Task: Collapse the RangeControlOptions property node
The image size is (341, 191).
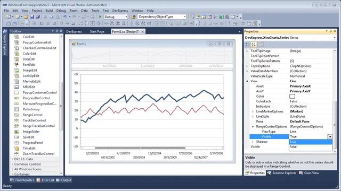Action: click(x=253, y=126)
